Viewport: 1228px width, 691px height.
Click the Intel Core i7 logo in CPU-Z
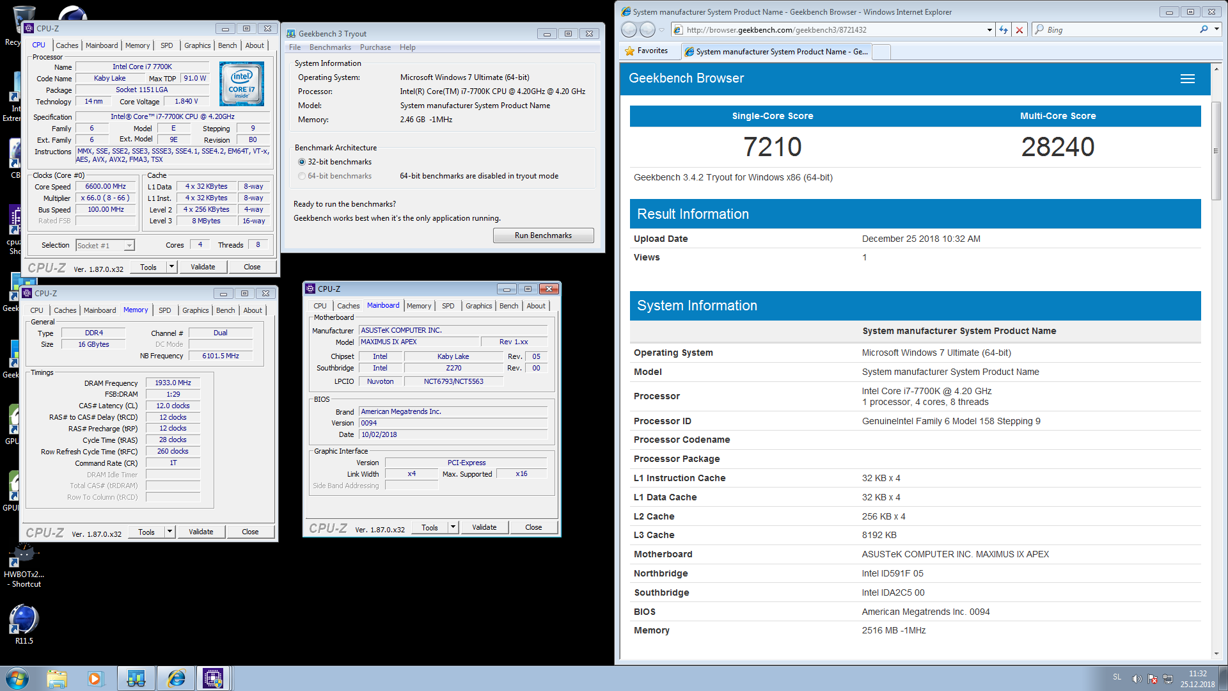click(x=242, y=84)
